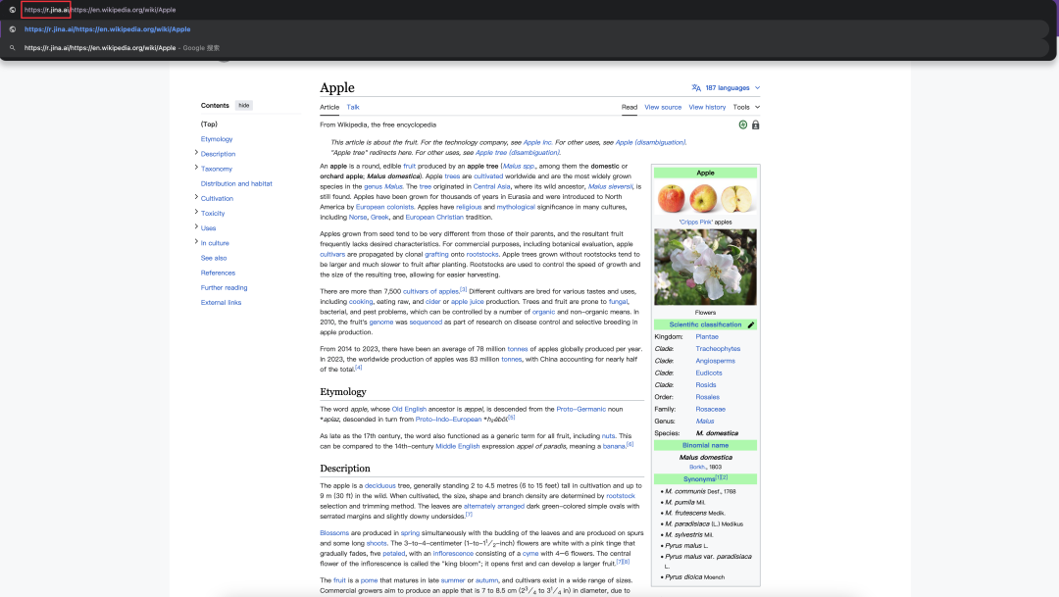Image resolution: width=1059 pixels, height=597 pixels.
Task: Hide the Contents sidebar with the hide button
Action: 243,105
